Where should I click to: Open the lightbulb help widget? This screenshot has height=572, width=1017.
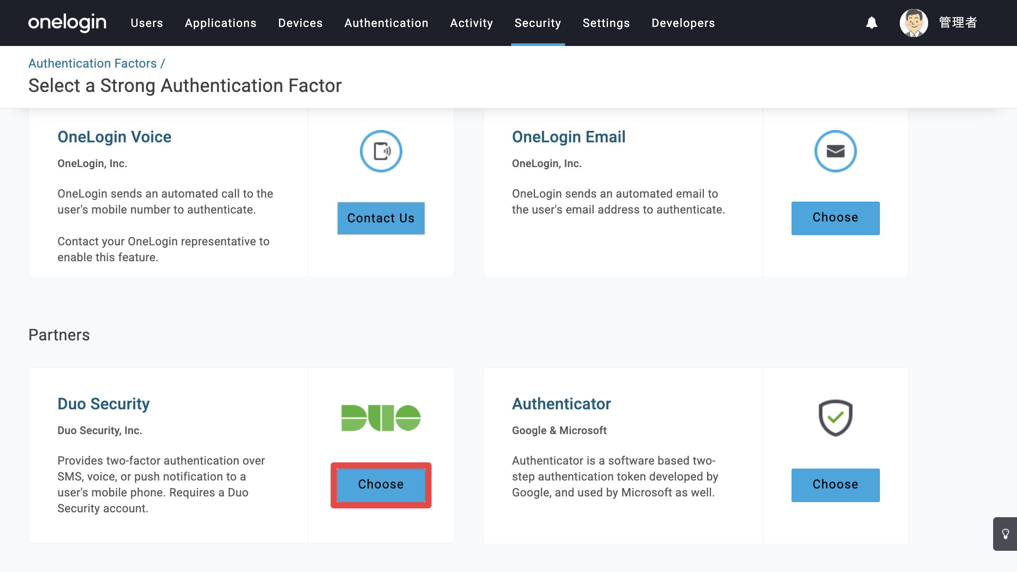(1005, 534)
